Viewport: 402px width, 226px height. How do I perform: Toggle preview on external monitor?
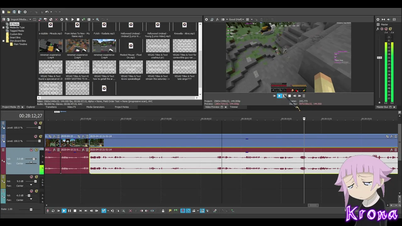click(212, 19)
